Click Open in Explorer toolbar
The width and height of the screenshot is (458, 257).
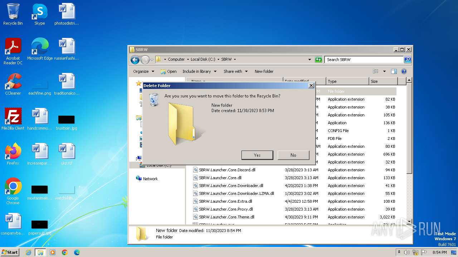point(169,71)
